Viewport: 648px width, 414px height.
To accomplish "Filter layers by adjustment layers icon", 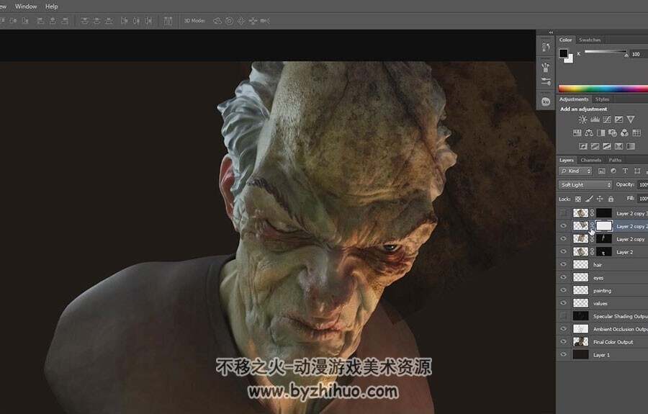I will click(613, 171).
